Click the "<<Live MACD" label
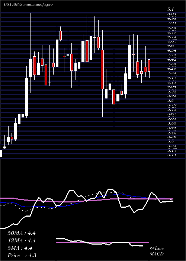186x261 pixels. 157,251
